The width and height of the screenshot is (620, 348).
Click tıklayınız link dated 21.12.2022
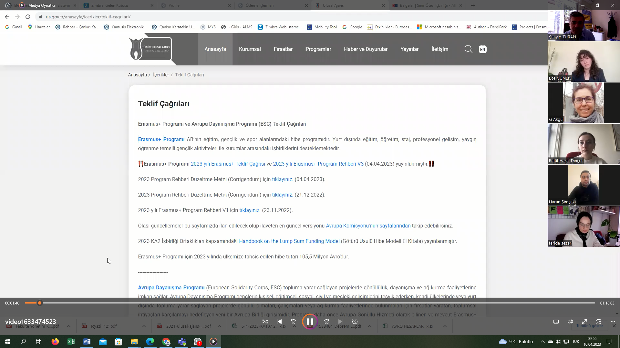click(x=282, y=195)
